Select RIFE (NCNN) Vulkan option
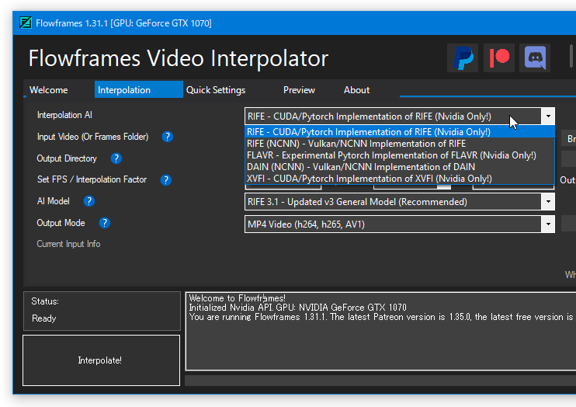Screen dimensions: 576x407 (400, 144)
